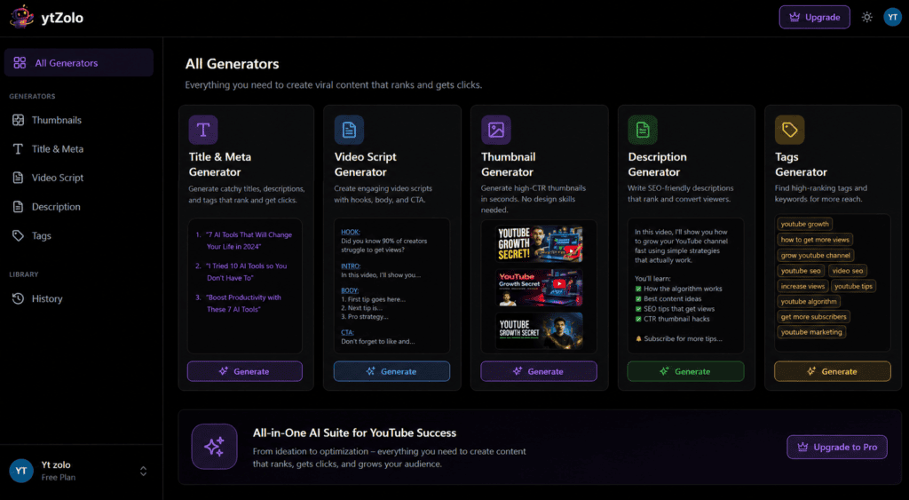
Task: Click the 'youtube algorithm' tag chip
Action: pyautogui.click(x=809, y=302)
